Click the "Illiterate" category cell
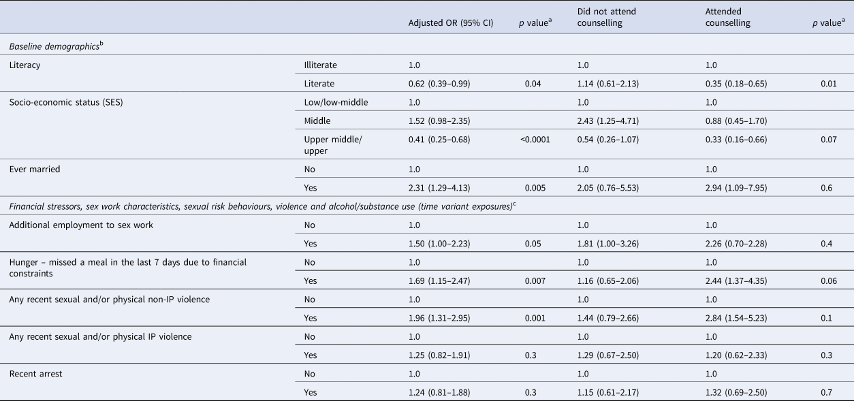The height and width of the screenshot is (401, 854). (x=321, y=65)
